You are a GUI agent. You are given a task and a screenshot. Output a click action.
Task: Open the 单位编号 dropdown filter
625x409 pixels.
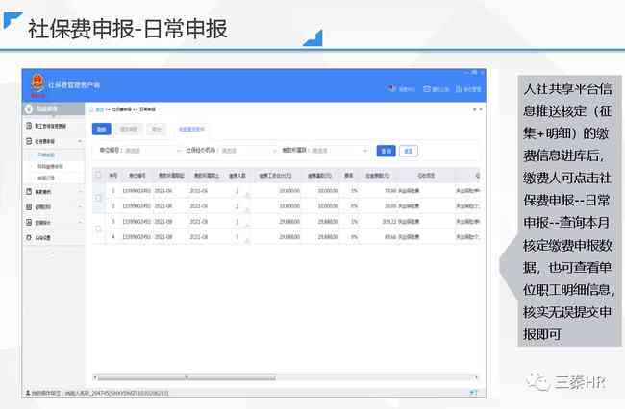click(152, 151)
